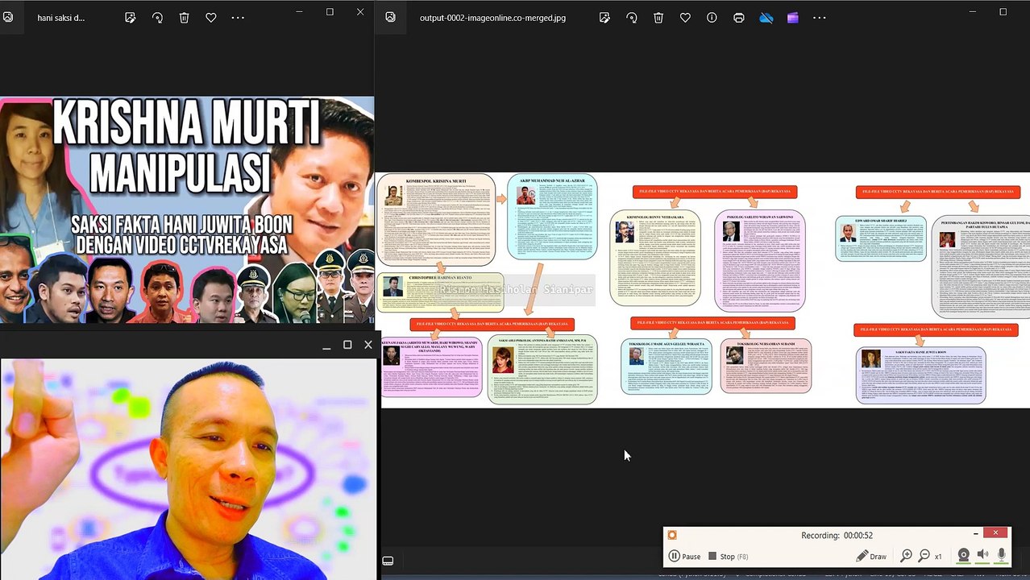1030x580 pixels.
Task: Open filmstrip view at bottom left
Action: point(388,561)
